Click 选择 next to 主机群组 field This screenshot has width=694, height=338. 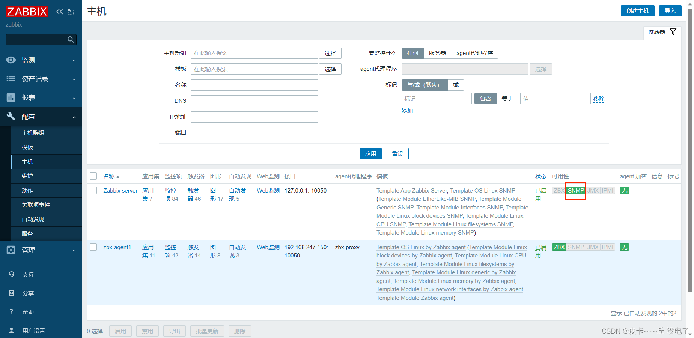coord(330,53)
